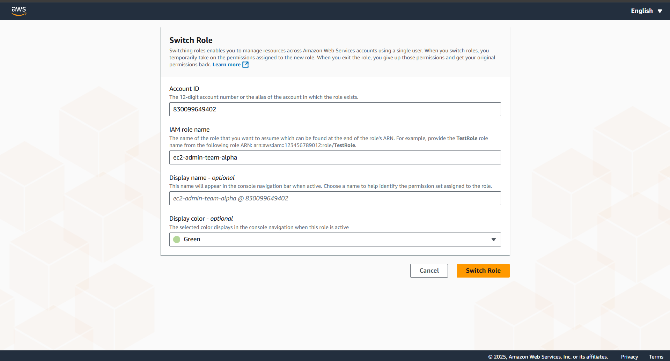This screenshot has width=670, height=361.
Task: Focus the Account ID input field
Action: coord(334,109)
